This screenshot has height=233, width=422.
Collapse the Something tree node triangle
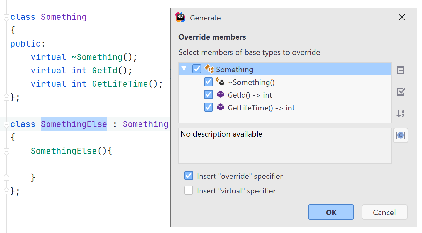pyautogui.click(x=184, y=69)
